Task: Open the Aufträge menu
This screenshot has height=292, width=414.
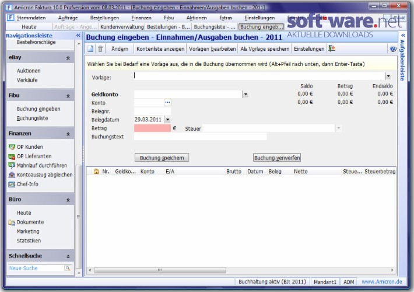Action: point(68,18)
